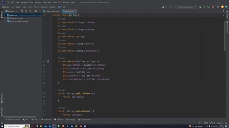Click the Person breadcrumb in navigation bar

click(62, 7)
